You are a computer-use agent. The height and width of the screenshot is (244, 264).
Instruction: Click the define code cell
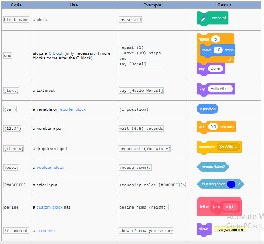[x=11, y=207]
